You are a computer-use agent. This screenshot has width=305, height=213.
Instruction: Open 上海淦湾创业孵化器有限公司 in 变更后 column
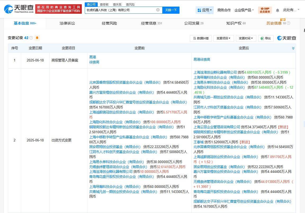pos(215,72)
